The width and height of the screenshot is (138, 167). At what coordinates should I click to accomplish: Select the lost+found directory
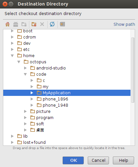point(31,143)
